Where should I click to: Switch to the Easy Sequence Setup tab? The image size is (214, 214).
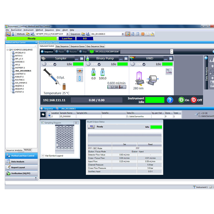click(95, 46)
